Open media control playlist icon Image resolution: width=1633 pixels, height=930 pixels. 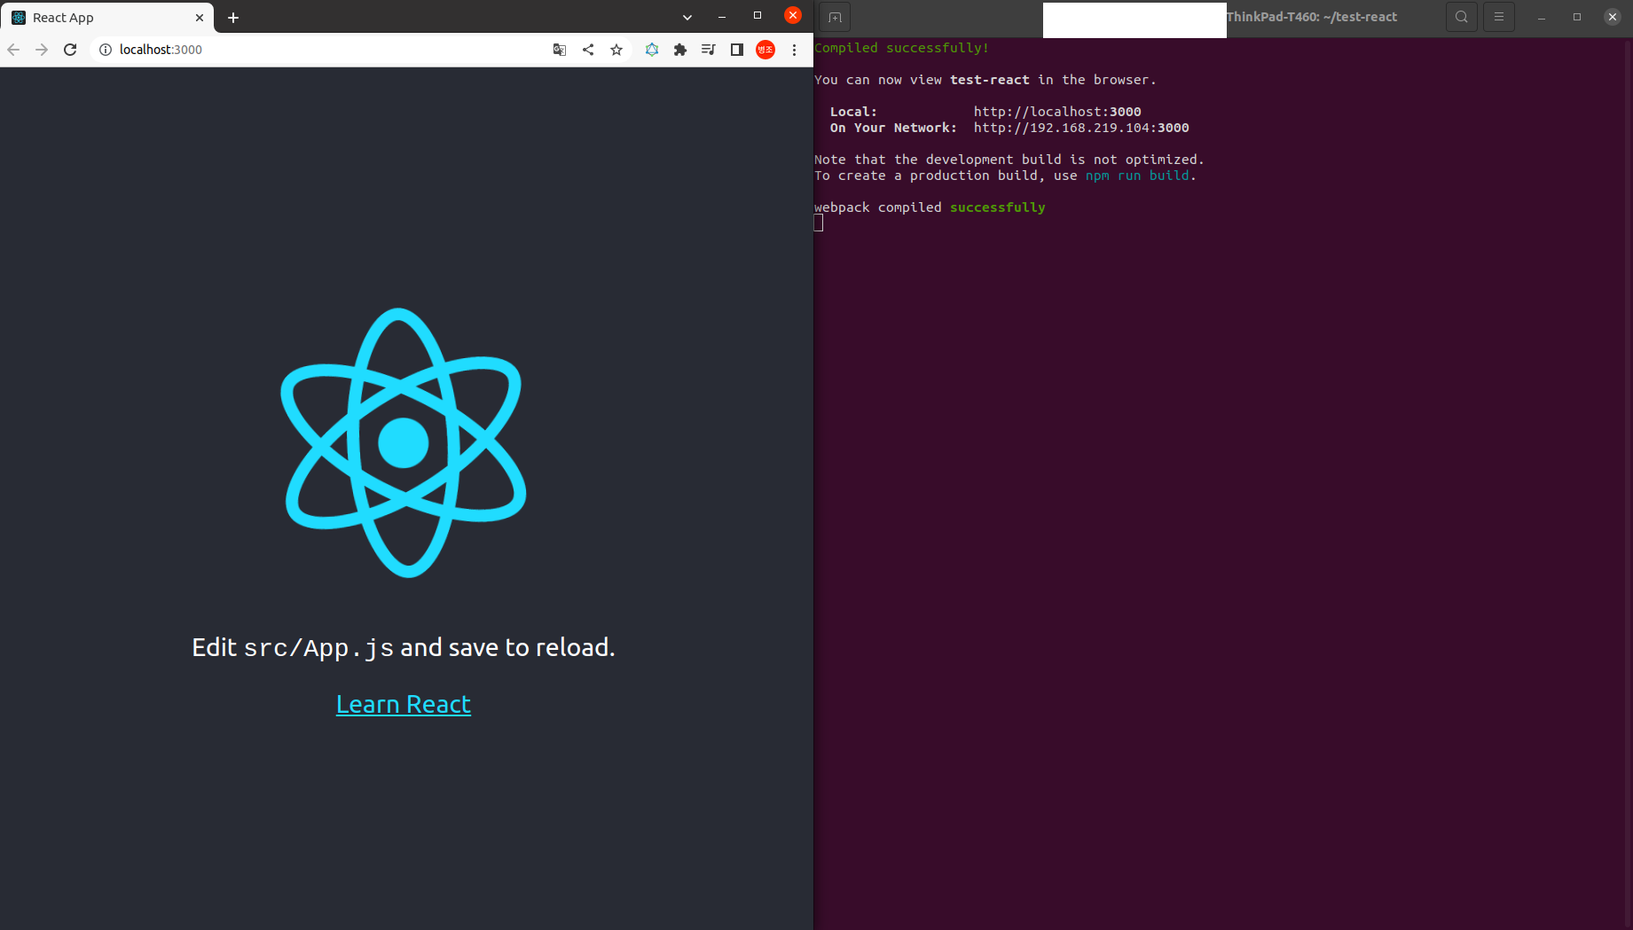click(708, 50)
